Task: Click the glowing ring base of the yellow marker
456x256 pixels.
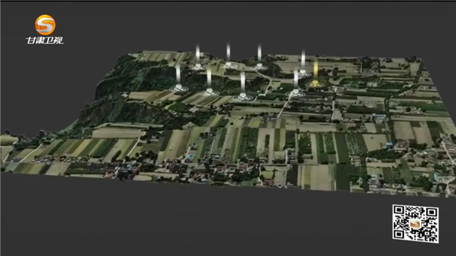Action: pyautogui.click(x=315, y=85)
